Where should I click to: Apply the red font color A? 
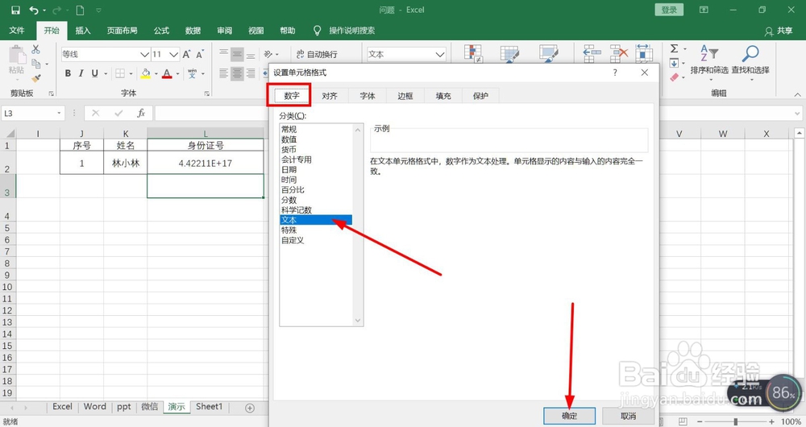tap(167, 73)
